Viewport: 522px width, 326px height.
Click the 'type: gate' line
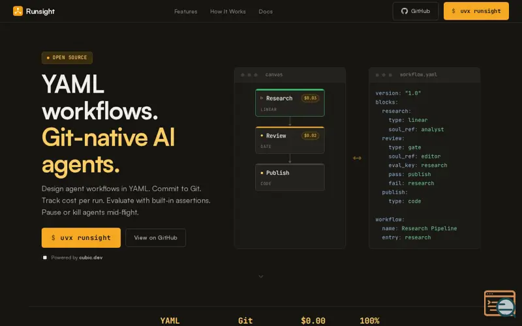(x=405, y=147)
